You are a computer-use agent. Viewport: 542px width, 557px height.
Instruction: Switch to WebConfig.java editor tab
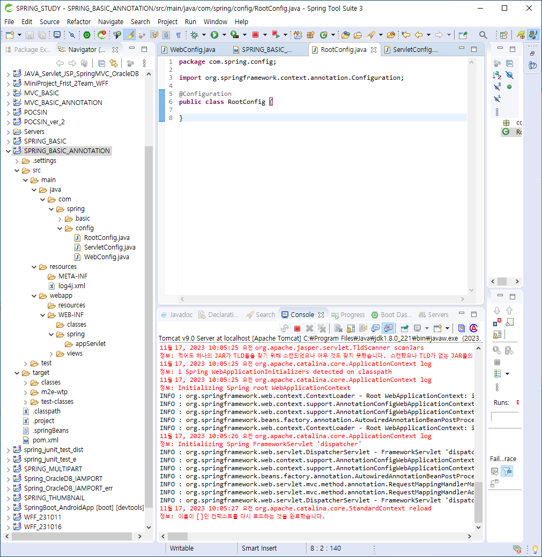(x=192, y=50)
